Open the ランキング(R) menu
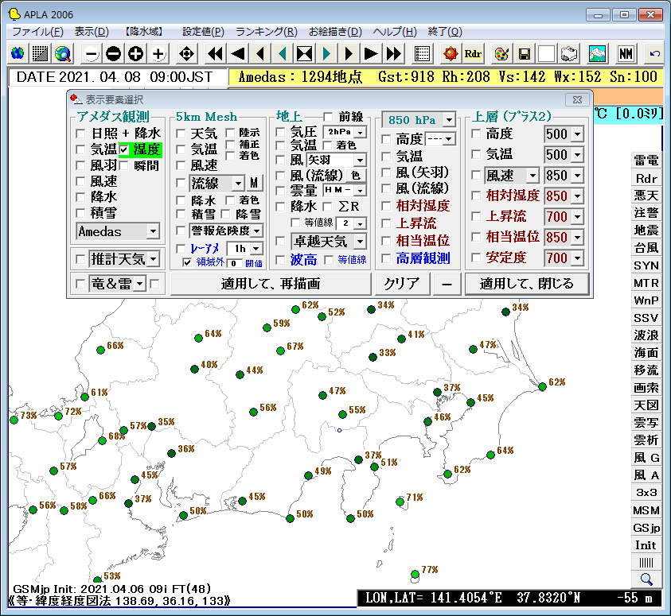Screen dimensions: 671x616 tap(266, 32)
